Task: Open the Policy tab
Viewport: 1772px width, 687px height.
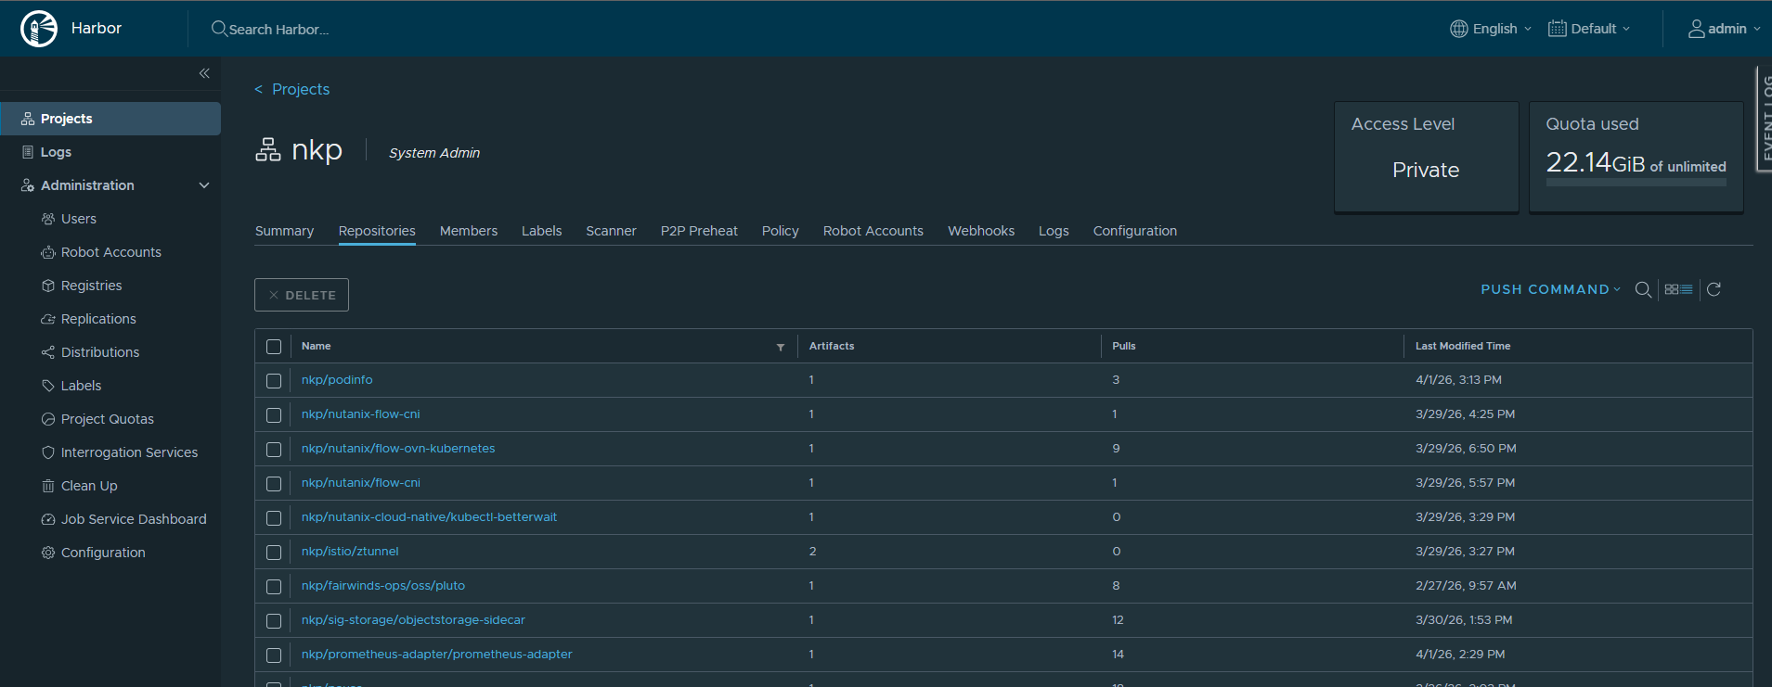Action: [x=781, y=231]
